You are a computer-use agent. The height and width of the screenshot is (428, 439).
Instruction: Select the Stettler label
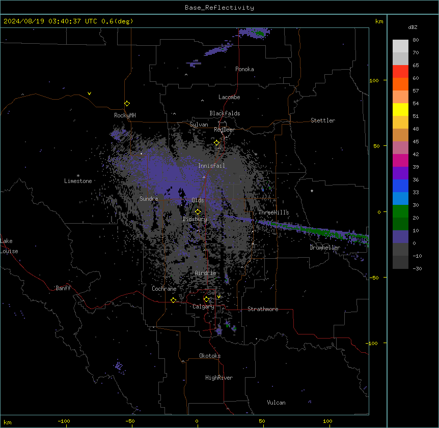tap(323, 120)
